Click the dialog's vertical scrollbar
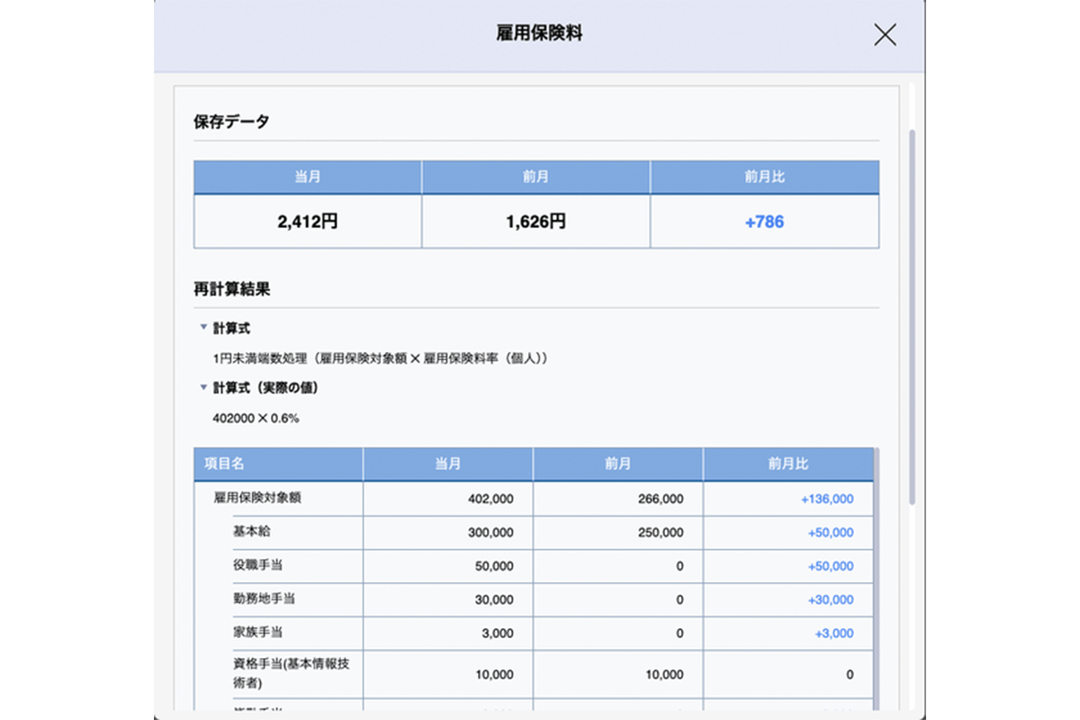This screenshot has height=720, width=1080. click(912, 315)
